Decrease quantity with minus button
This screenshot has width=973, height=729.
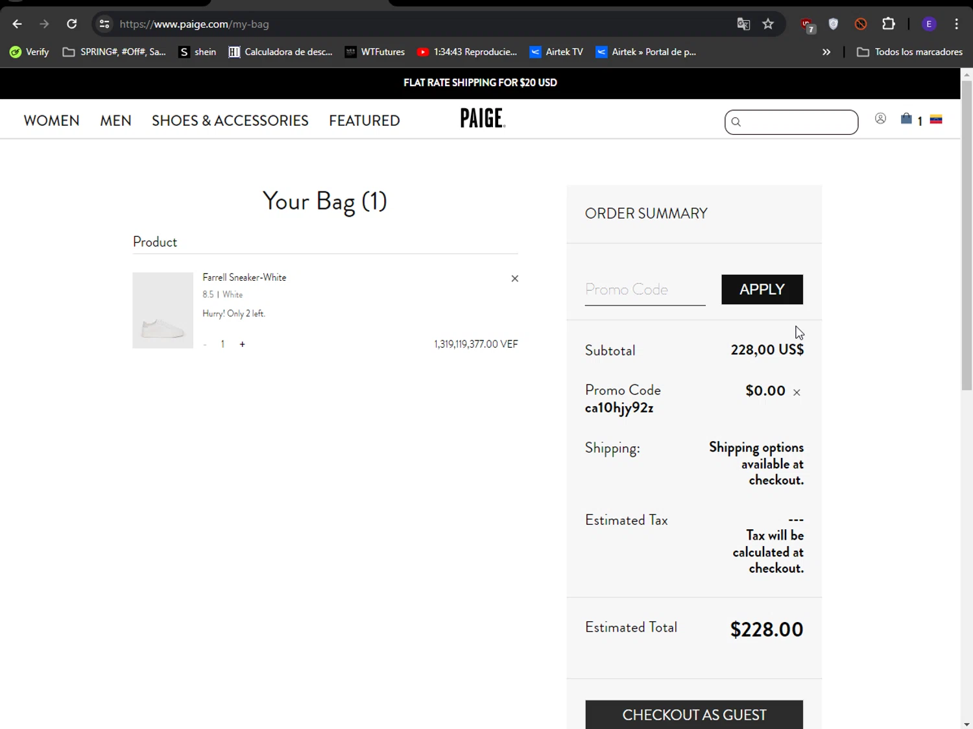pos(205,344)
